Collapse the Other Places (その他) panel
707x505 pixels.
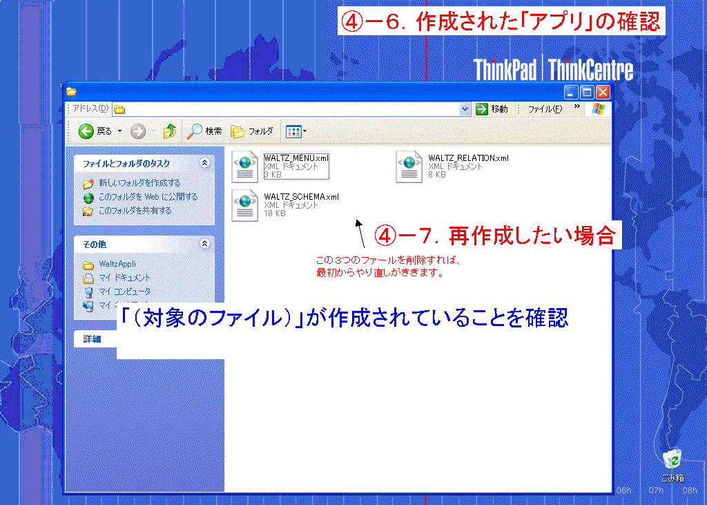204,244
